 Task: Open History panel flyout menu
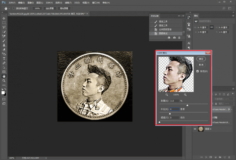tap(183, 16)
